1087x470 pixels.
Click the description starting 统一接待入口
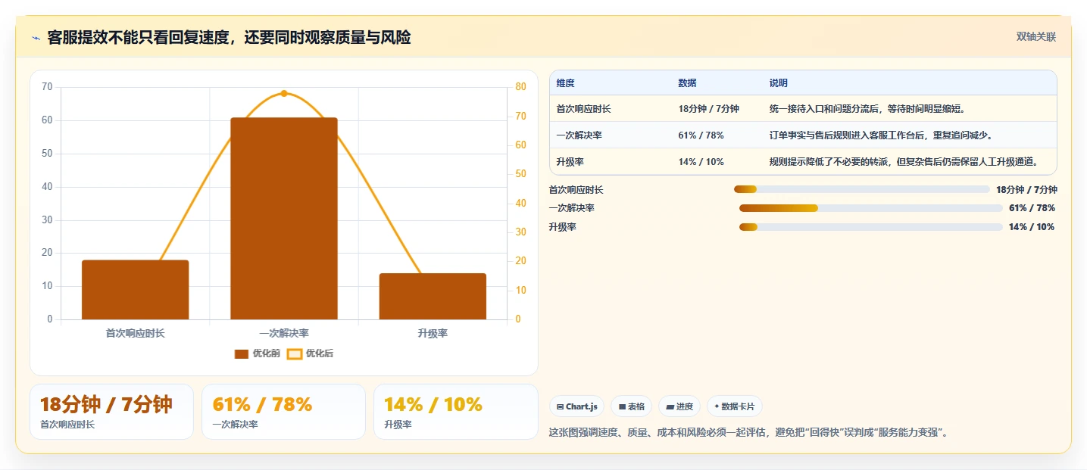867,109
